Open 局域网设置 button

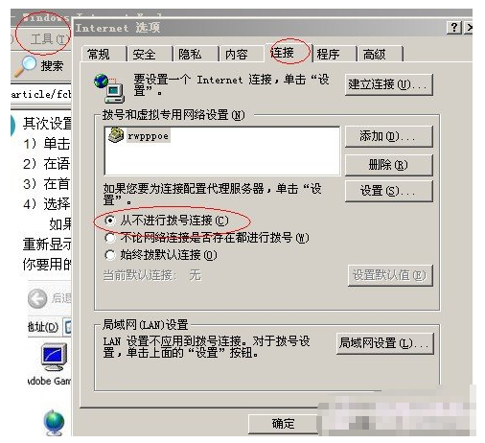tap(385, 343)
